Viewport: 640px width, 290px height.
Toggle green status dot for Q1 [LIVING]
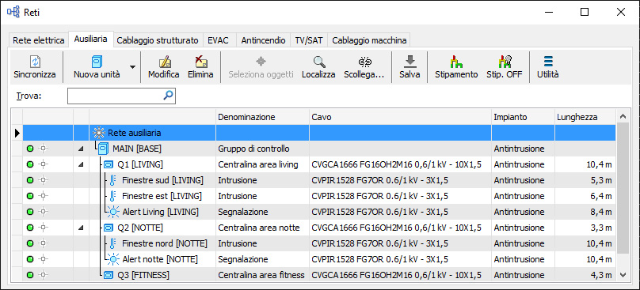coord(30,164)
